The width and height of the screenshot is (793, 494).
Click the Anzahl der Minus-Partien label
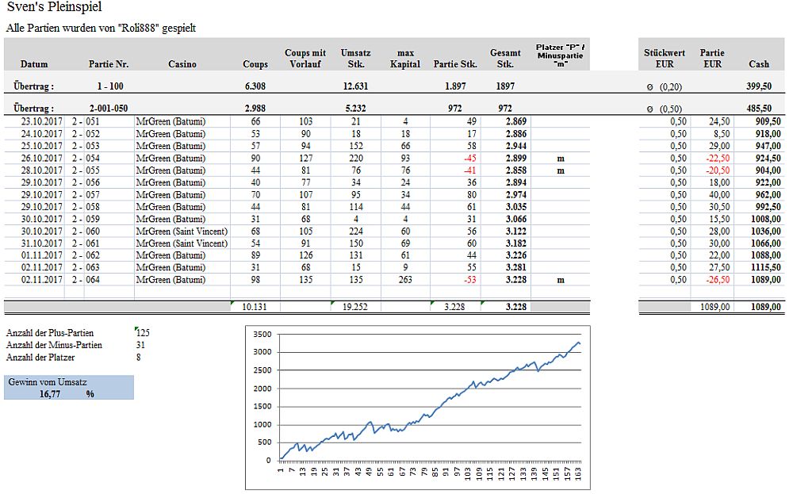coord(54,345)
